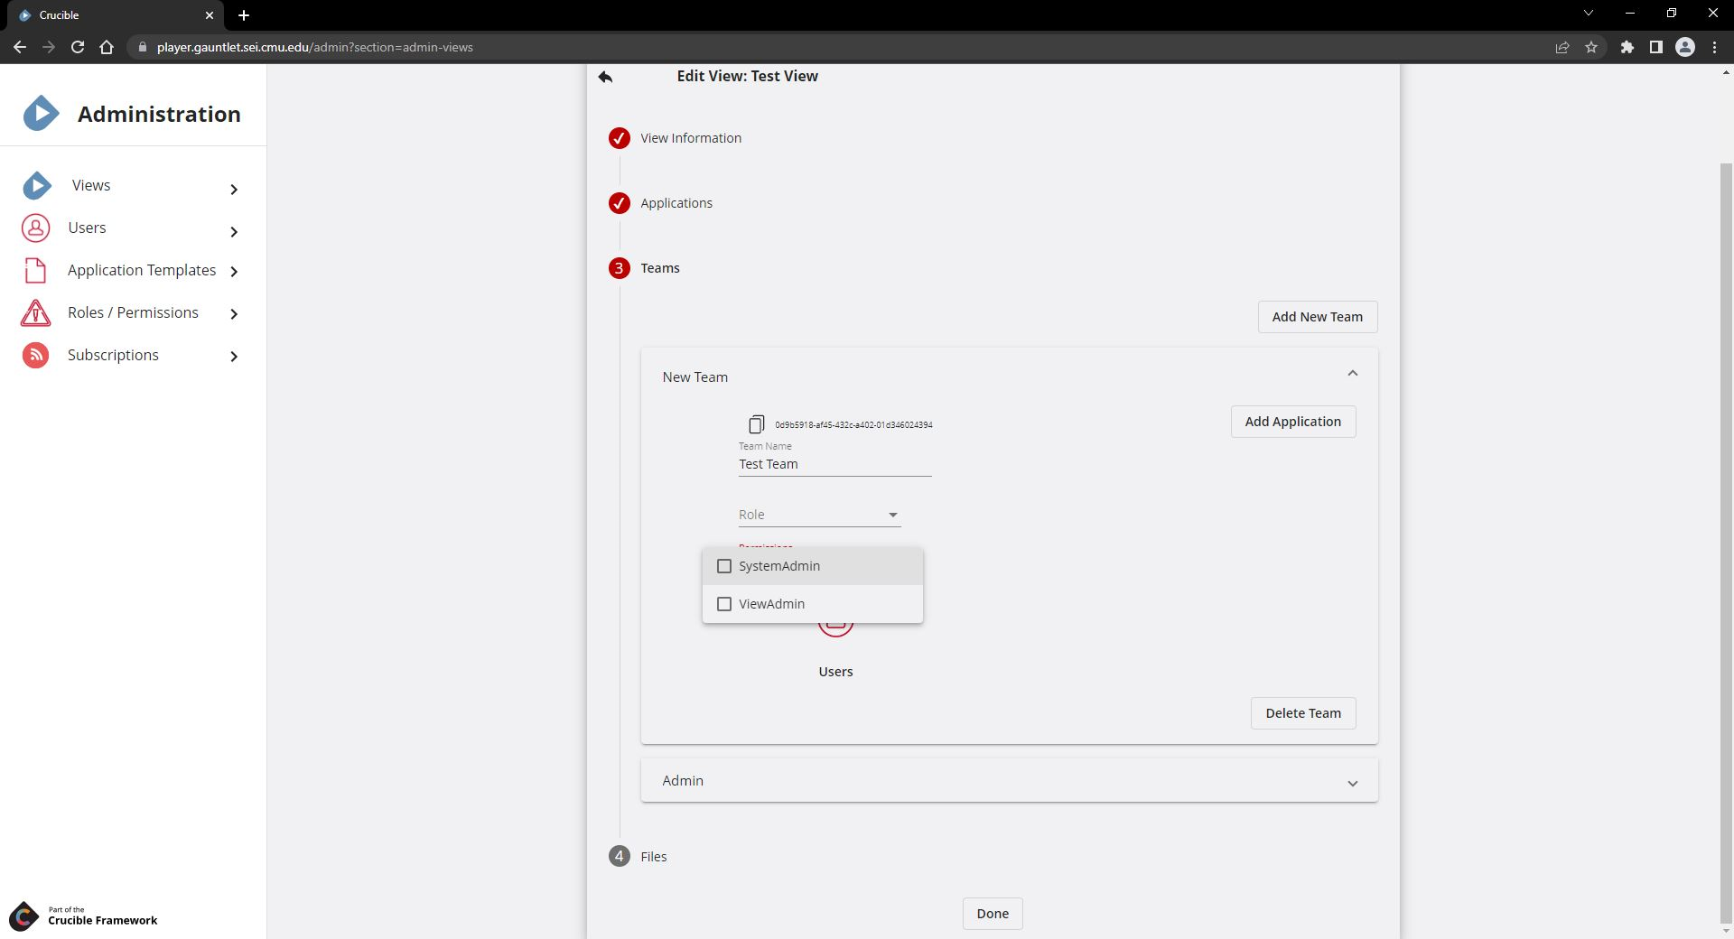Click the Team Name input field
The height and width of the screenshot is (939, 1734).
click(834, 464)
